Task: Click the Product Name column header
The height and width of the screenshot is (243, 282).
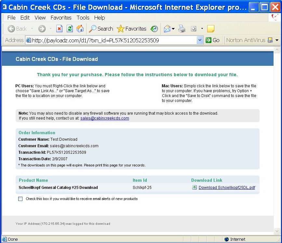Action: coord(34,180)
